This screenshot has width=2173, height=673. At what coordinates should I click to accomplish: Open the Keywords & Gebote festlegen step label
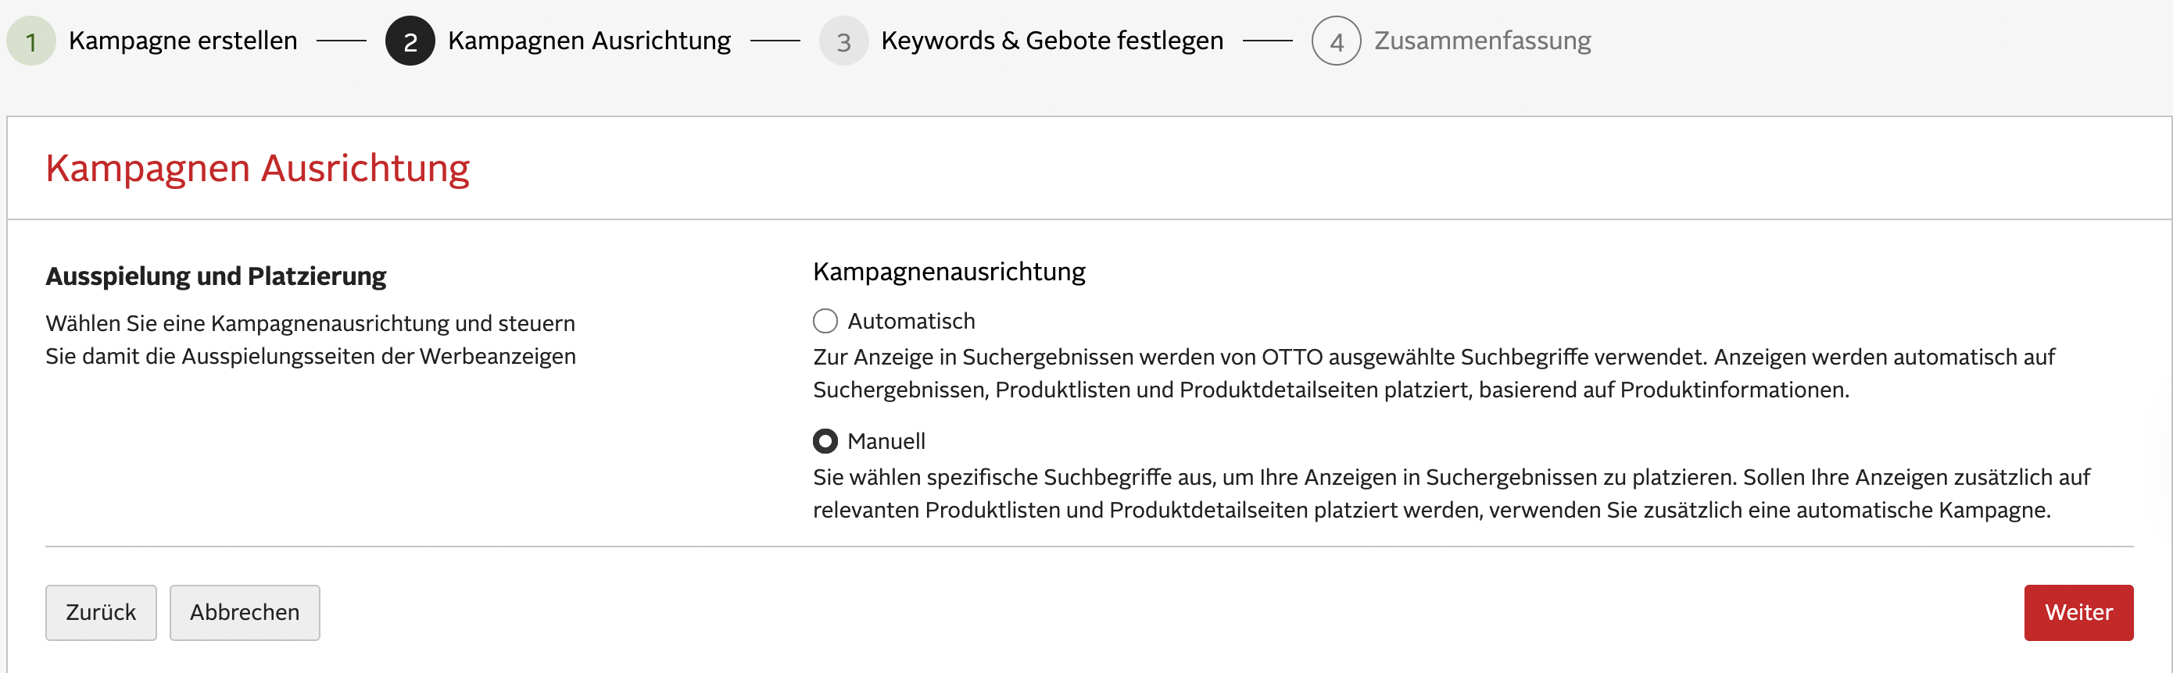click(x=1052, y=41)
